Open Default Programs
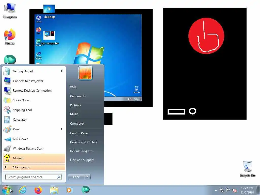Viewport: 260px width, 195px height. coord(82,151)
